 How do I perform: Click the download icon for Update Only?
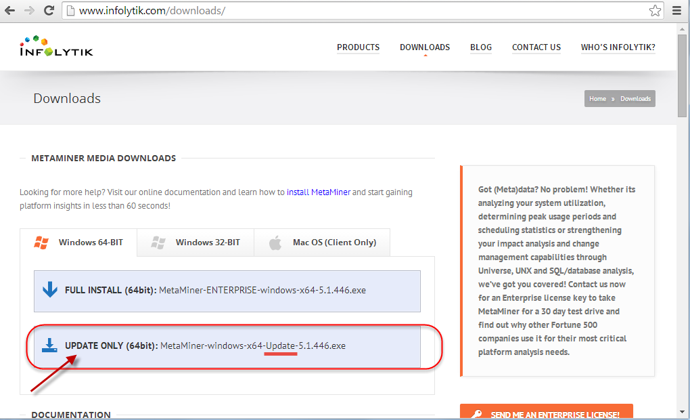(x=50, y=345)
